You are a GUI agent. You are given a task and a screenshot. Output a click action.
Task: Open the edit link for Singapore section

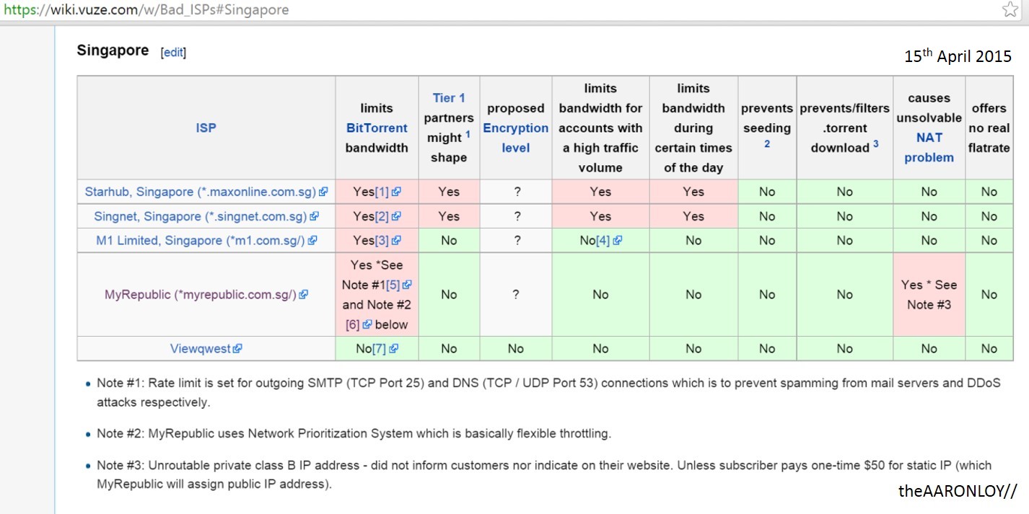click(x=173, y=53)
